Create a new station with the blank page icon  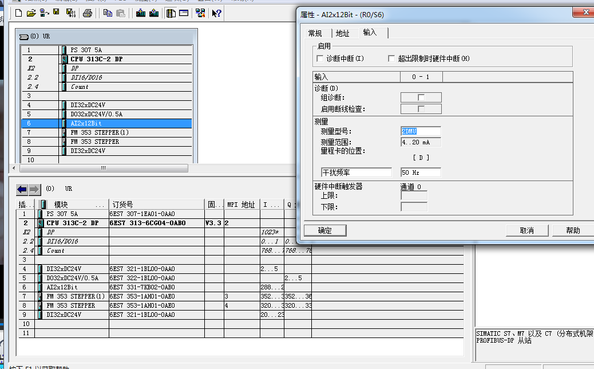tap(18, 13)
